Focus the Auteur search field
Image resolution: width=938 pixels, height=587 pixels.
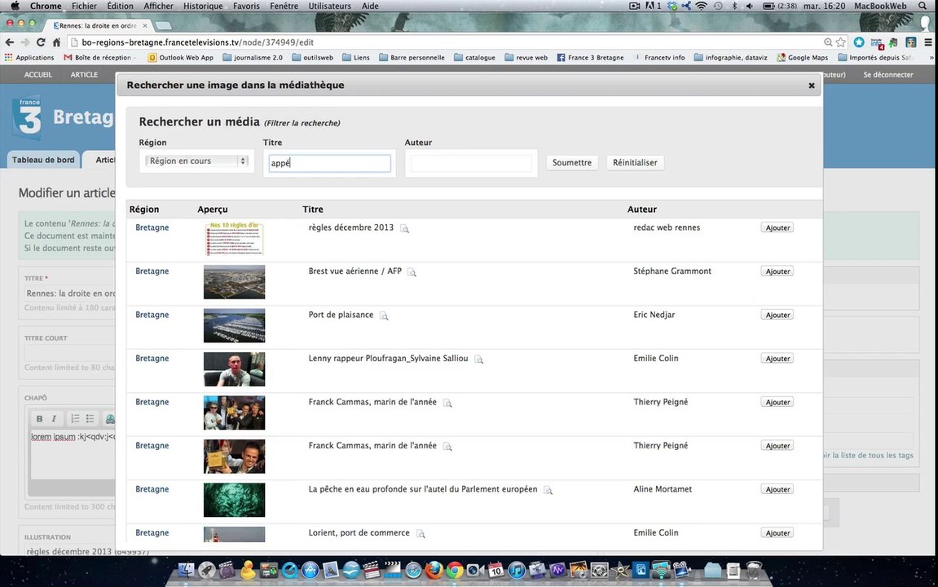[471, 163]
